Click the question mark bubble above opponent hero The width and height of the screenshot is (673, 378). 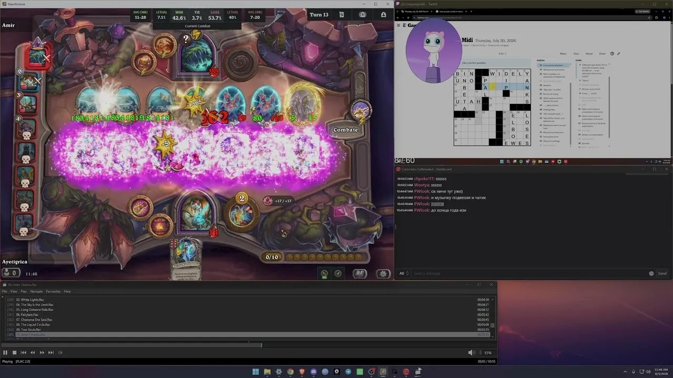click(x=186, y=38)
